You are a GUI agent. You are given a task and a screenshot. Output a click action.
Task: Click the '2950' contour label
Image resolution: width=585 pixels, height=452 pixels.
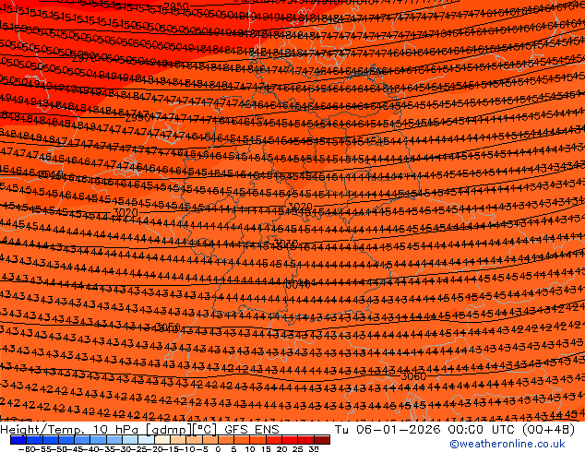(x=176, y=6)
